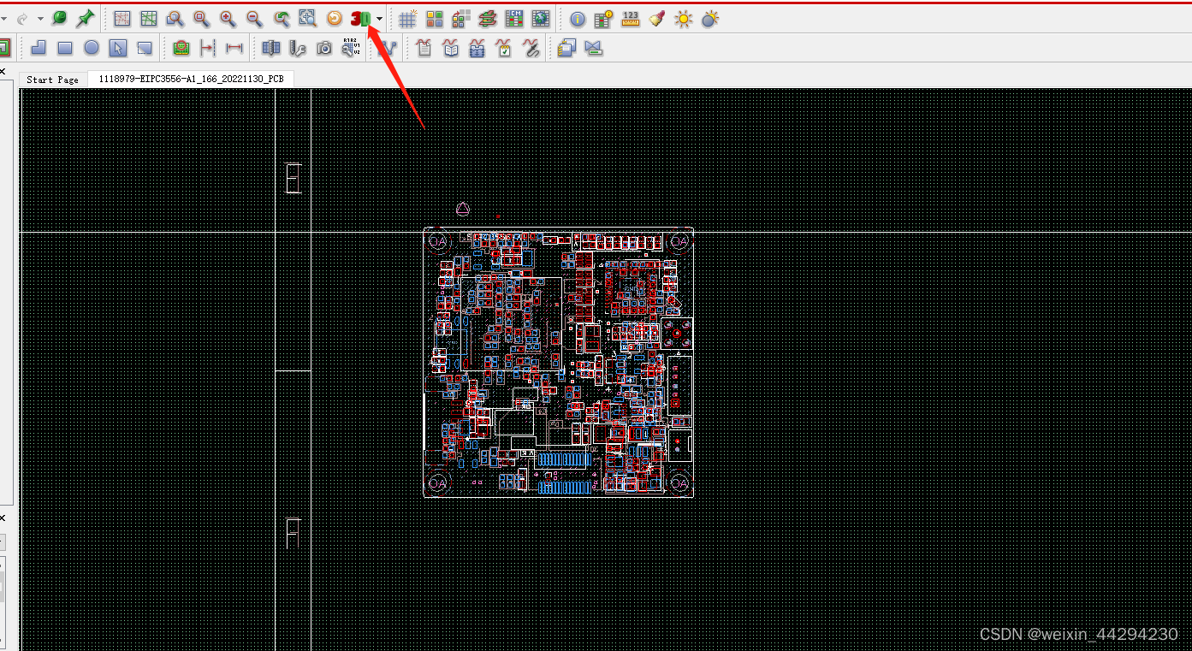Click the top-right OA mounting hole

coord(679,242)
